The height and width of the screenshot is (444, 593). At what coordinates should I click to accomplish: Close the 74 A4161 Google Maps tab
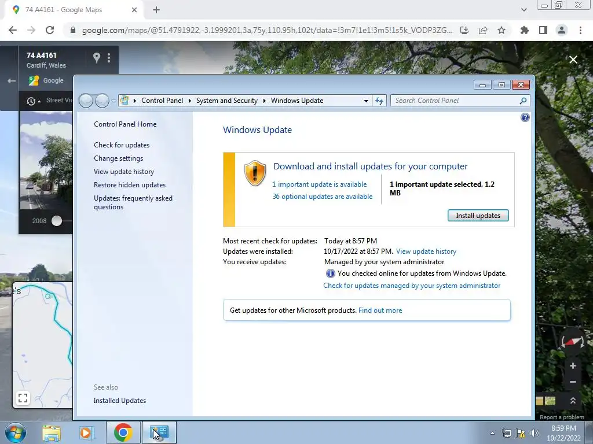point(134,10)
